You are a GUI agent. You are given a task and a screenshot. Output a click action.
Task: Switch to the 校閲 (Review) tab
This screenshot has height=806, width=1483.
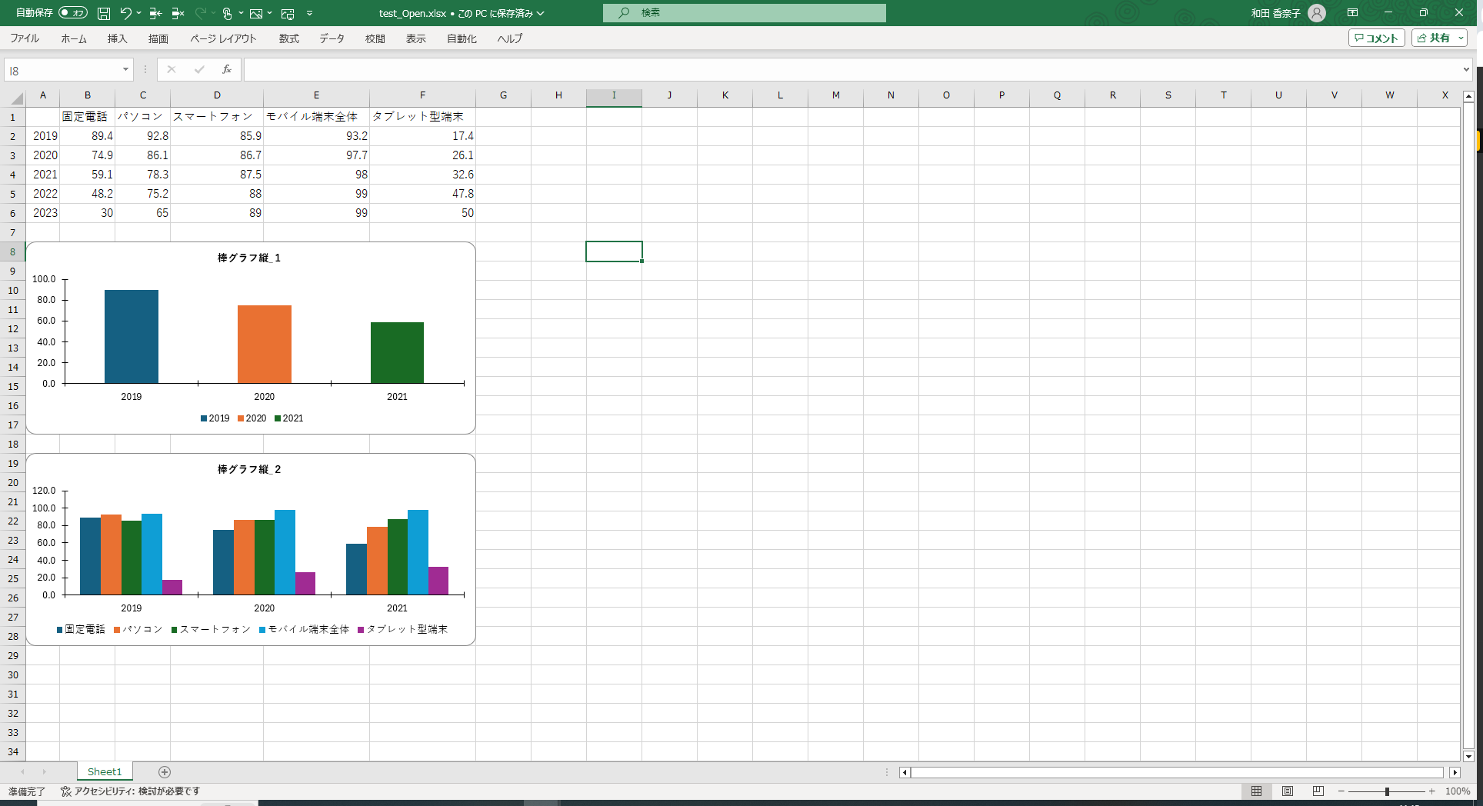[x=375, y=38]
